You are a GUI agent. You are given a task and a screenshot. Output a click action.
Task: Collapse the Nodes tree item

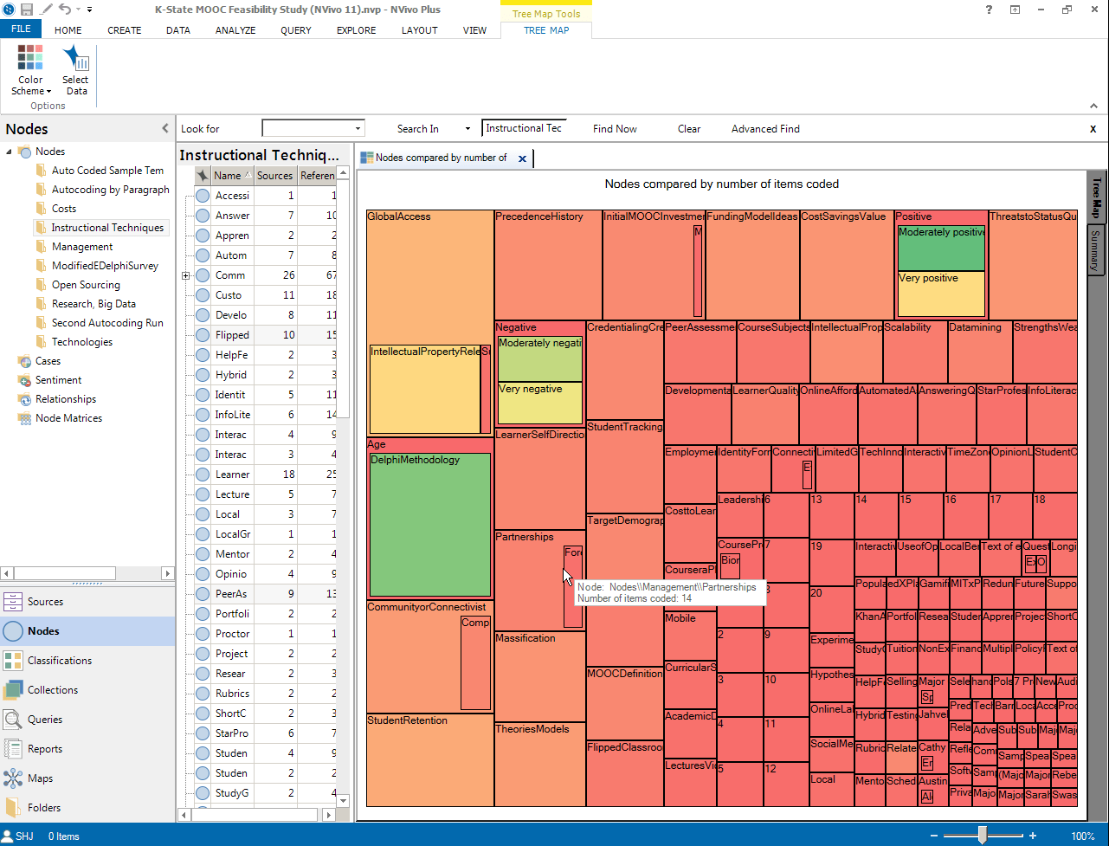tap(7, 151)
